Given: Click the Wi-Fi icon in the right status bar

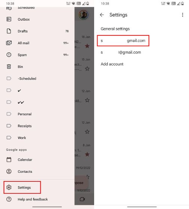Looking at the screenshot, I should [168, 4].
